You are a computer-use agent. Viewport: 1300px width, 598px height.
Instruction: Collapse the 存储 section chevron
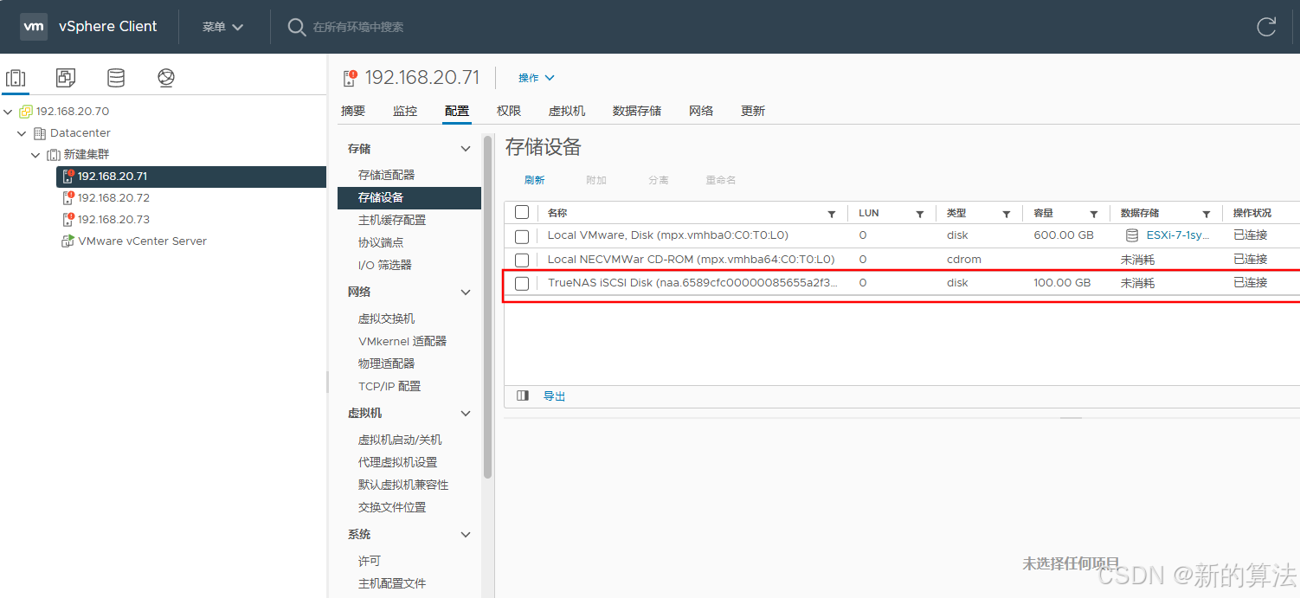tap(466, 149)
